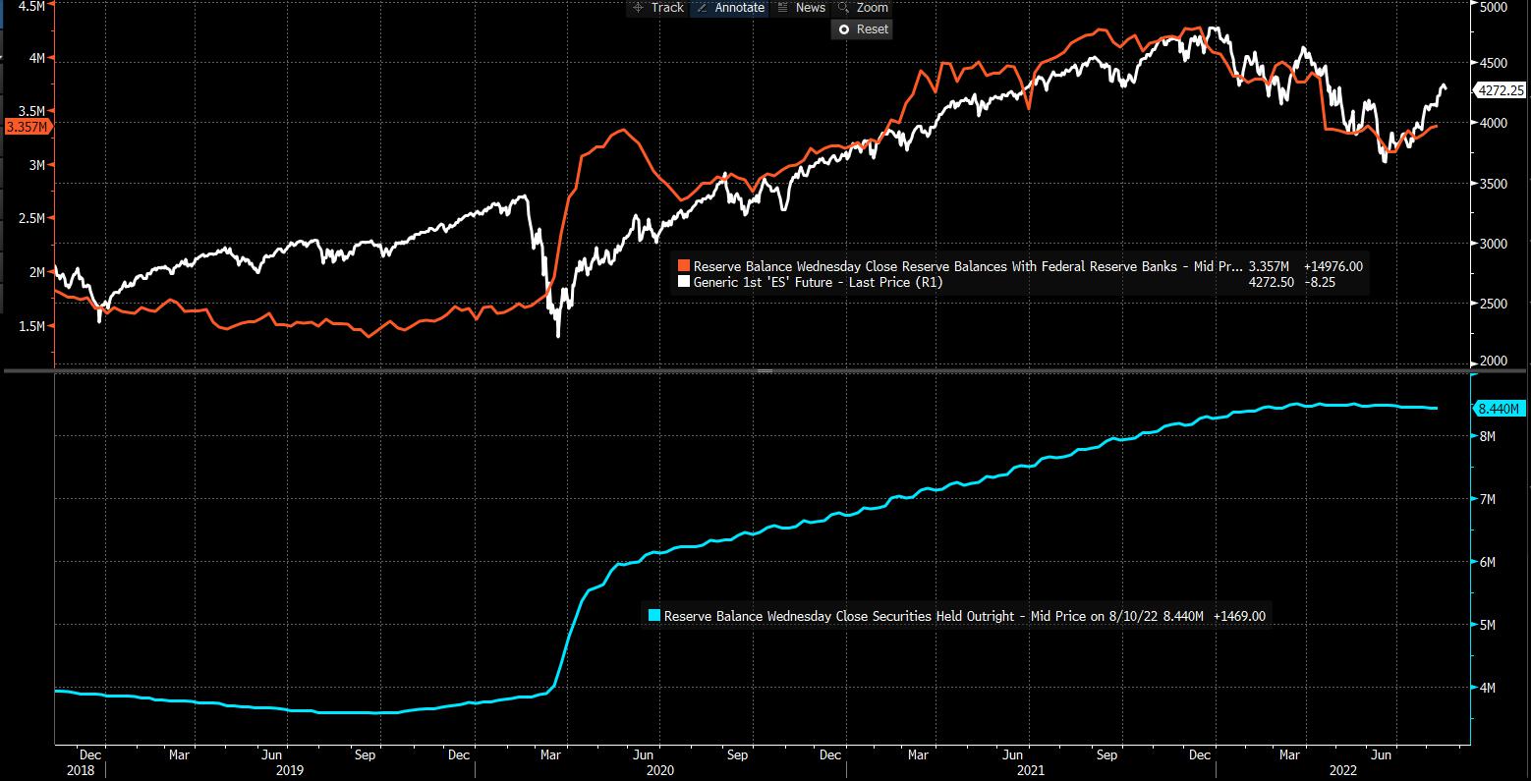Click the orange 3.357M axis value tag

pyautogui.click(x=27, y=127)
